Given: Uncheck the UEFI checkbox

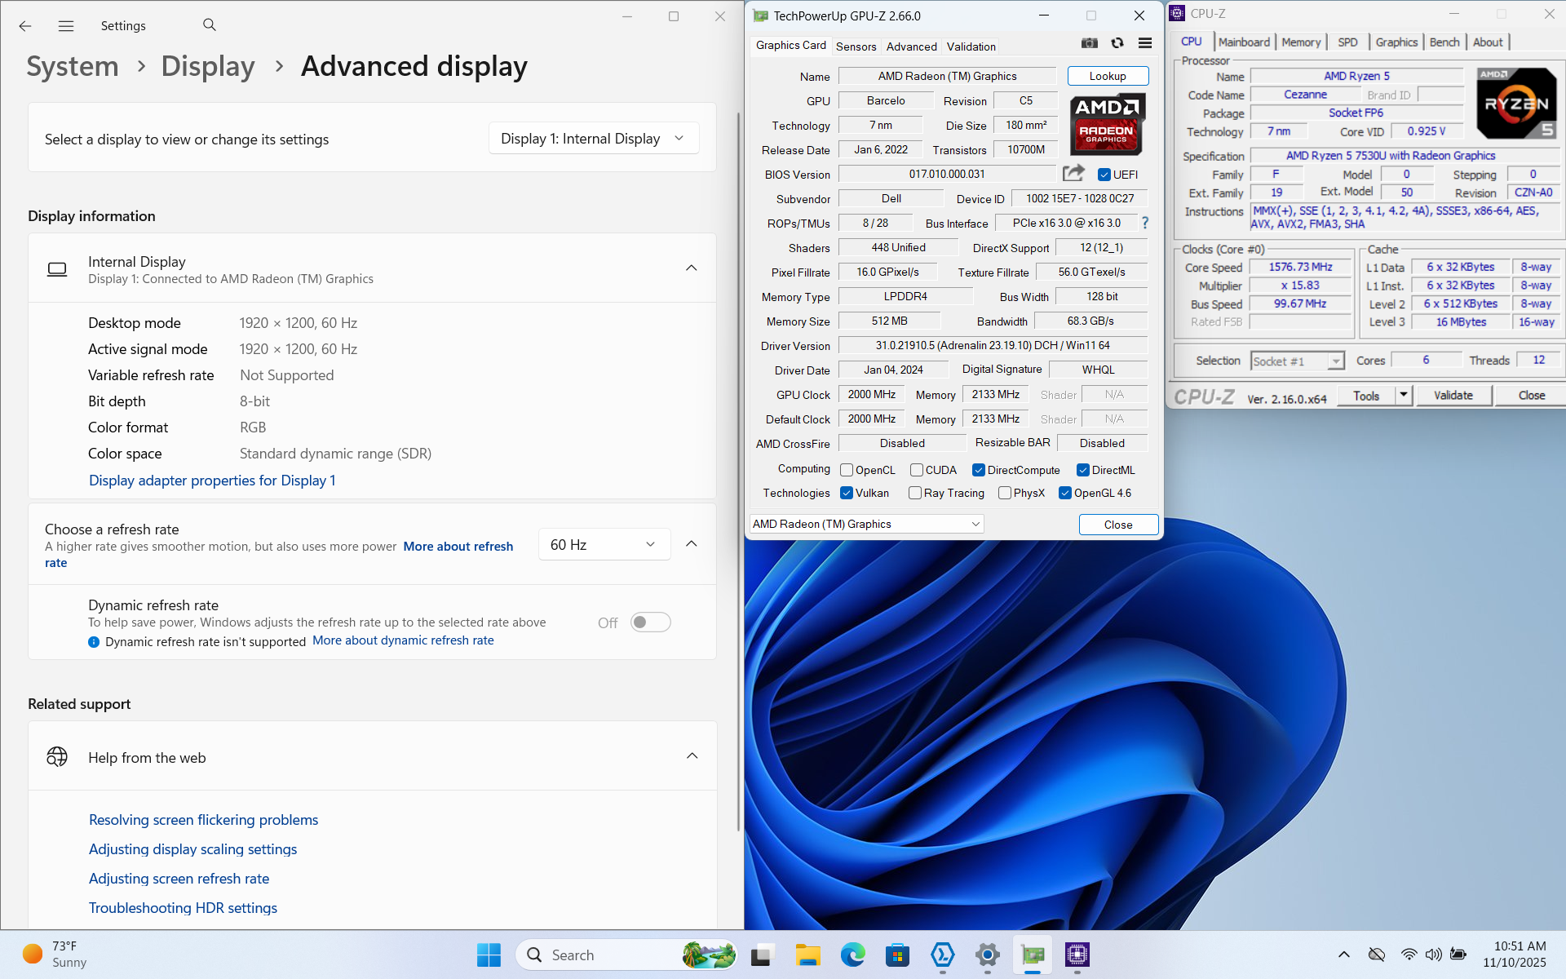Looking at the screenshot, I should pos(1104,175).
